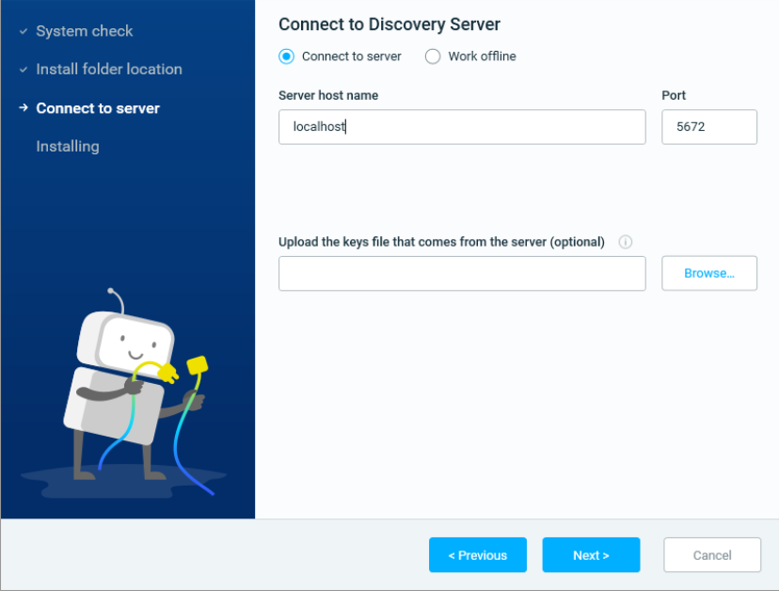Image resolution: width=779 pixels, height=591 pixels.
Task: Click into the Server host name field
Action: 462,127
